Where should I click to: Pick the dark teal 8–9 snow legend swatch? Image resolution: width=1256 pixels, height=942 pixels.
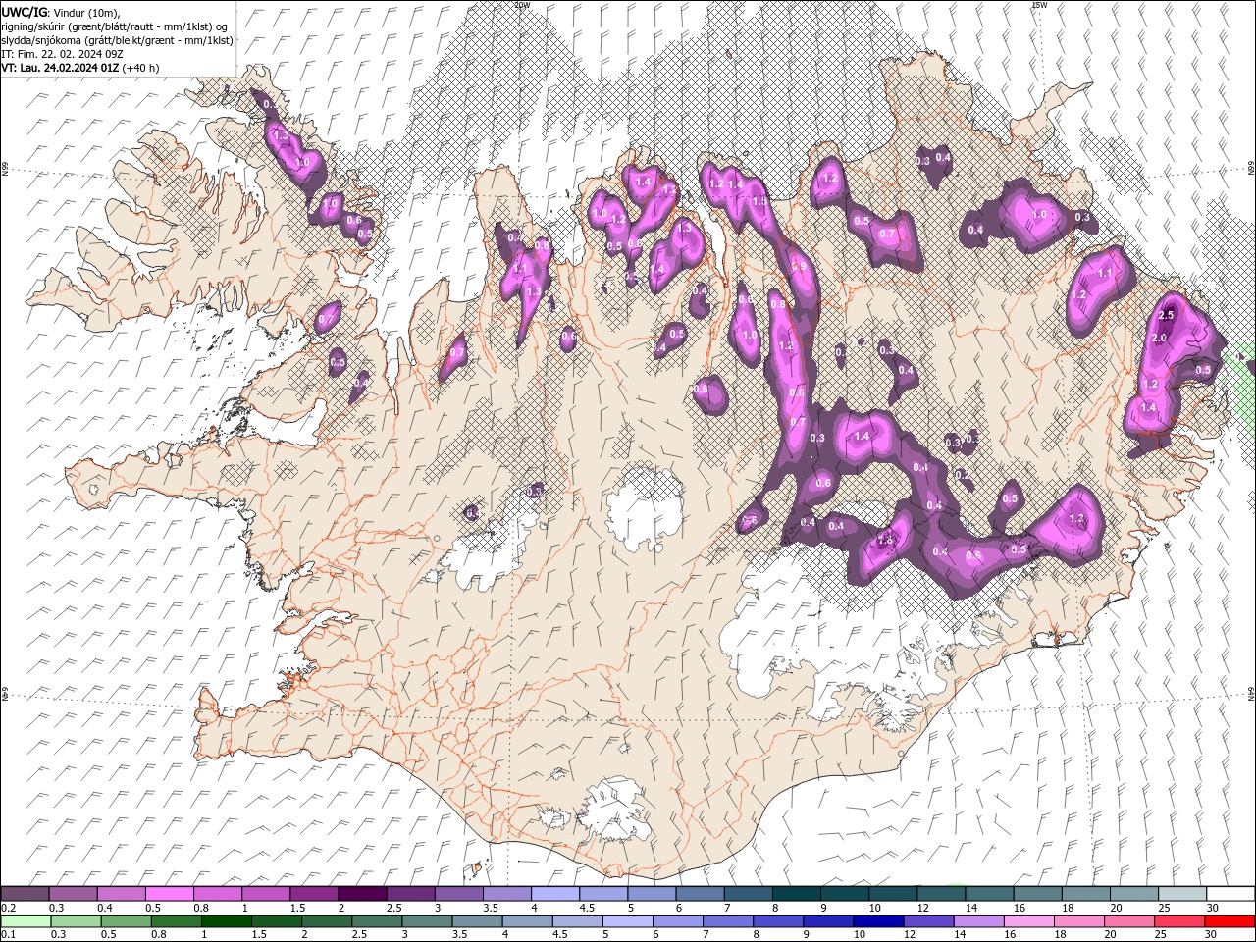(796, 893)
